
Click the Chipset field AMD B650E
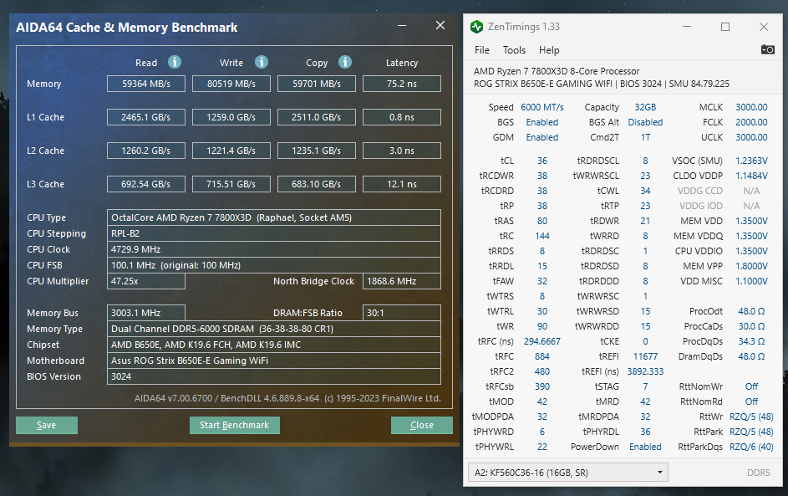click(x=274, y=345)
